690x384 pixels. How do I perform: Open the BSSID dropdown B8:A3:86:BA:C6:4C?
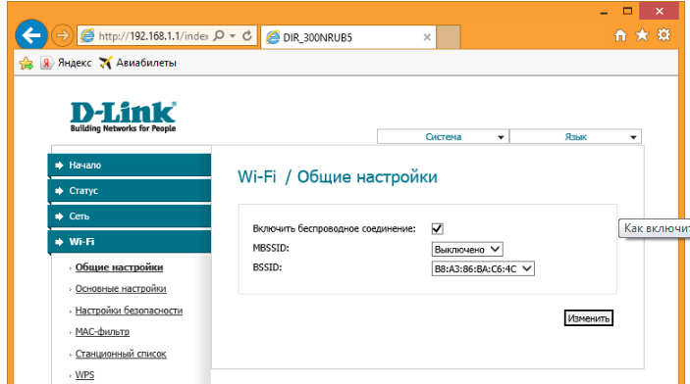point(483,268)
